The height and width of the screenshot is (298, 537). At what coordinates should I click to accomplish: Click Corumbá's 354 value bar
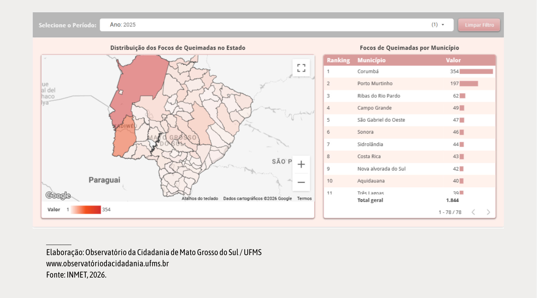pos(476,71)
